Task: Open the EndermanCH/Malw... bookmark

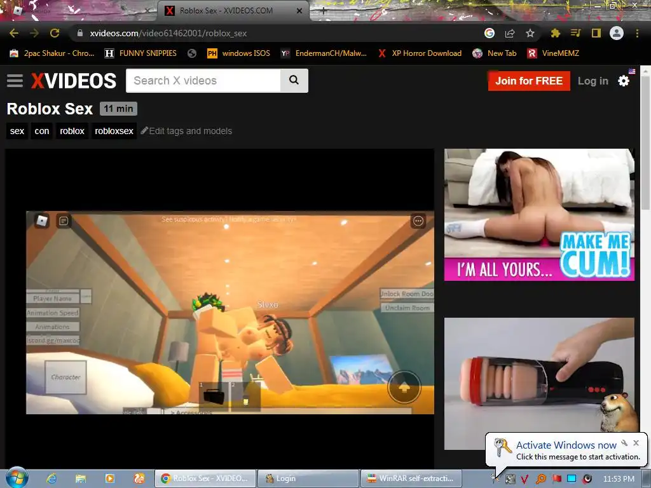Action: pos(324,53)
